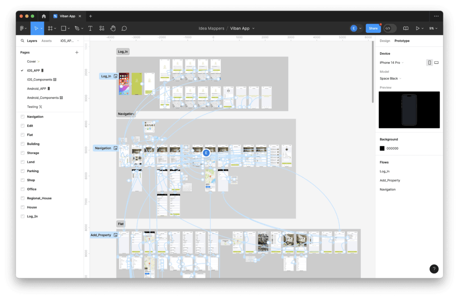Screen dimensions: 459x299
Task: Open multiplayer avatar dropdown arrow
Action: click(360, 28)
